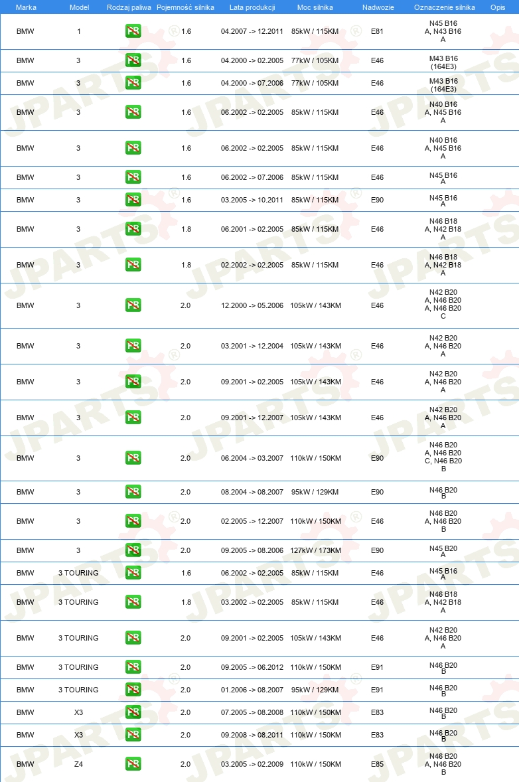Click the date 03.2005 -> 02.2009

coord(252,764)
